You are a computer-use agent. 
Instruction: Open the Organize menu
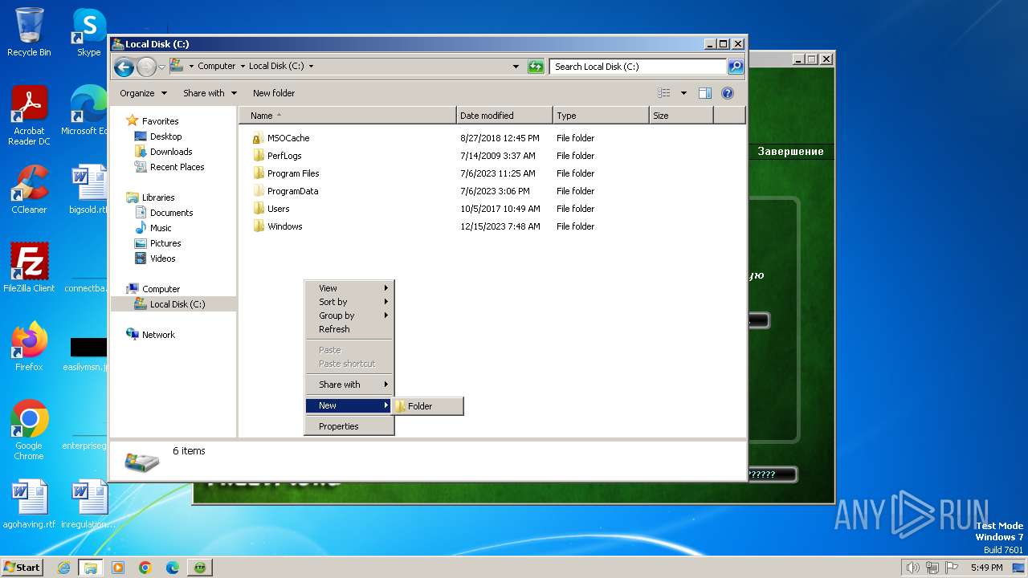[x=143, y=93]
